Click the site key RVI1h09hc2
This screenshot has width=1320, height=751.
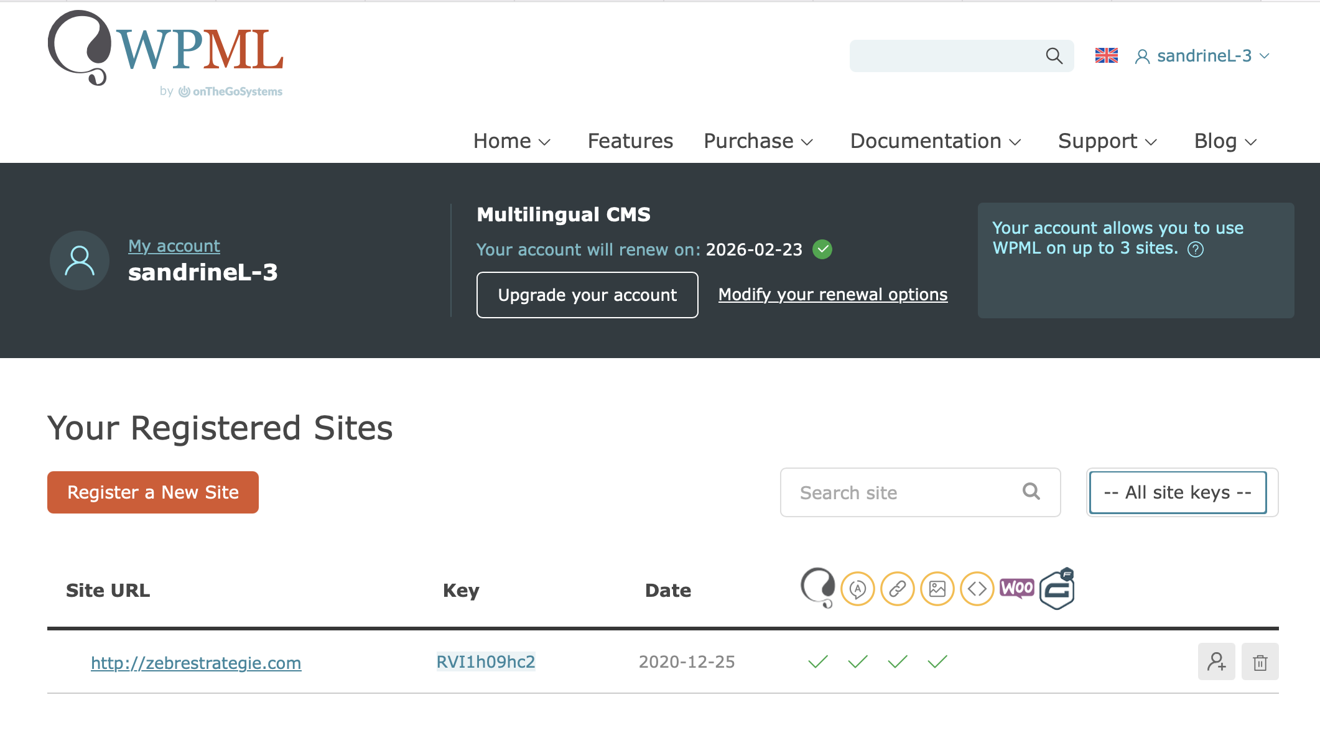(486, 661)
